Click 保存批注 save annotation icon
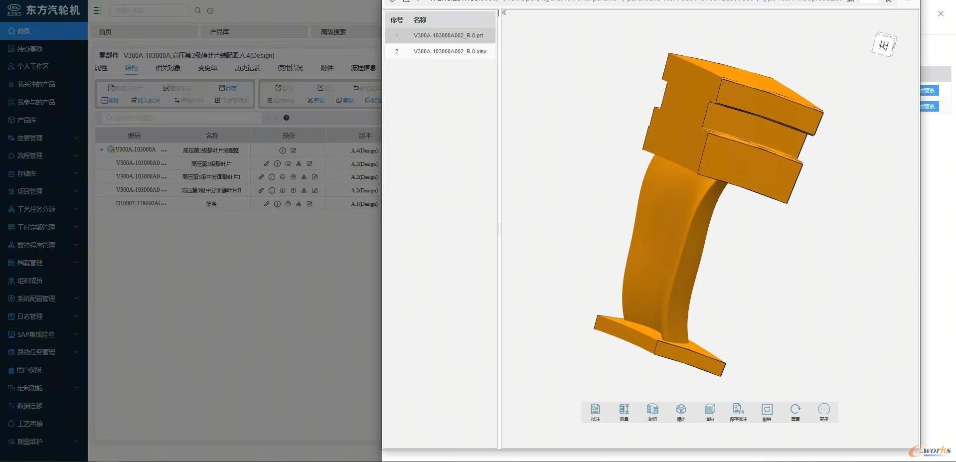Screen dimensions: 956x462 738,412
